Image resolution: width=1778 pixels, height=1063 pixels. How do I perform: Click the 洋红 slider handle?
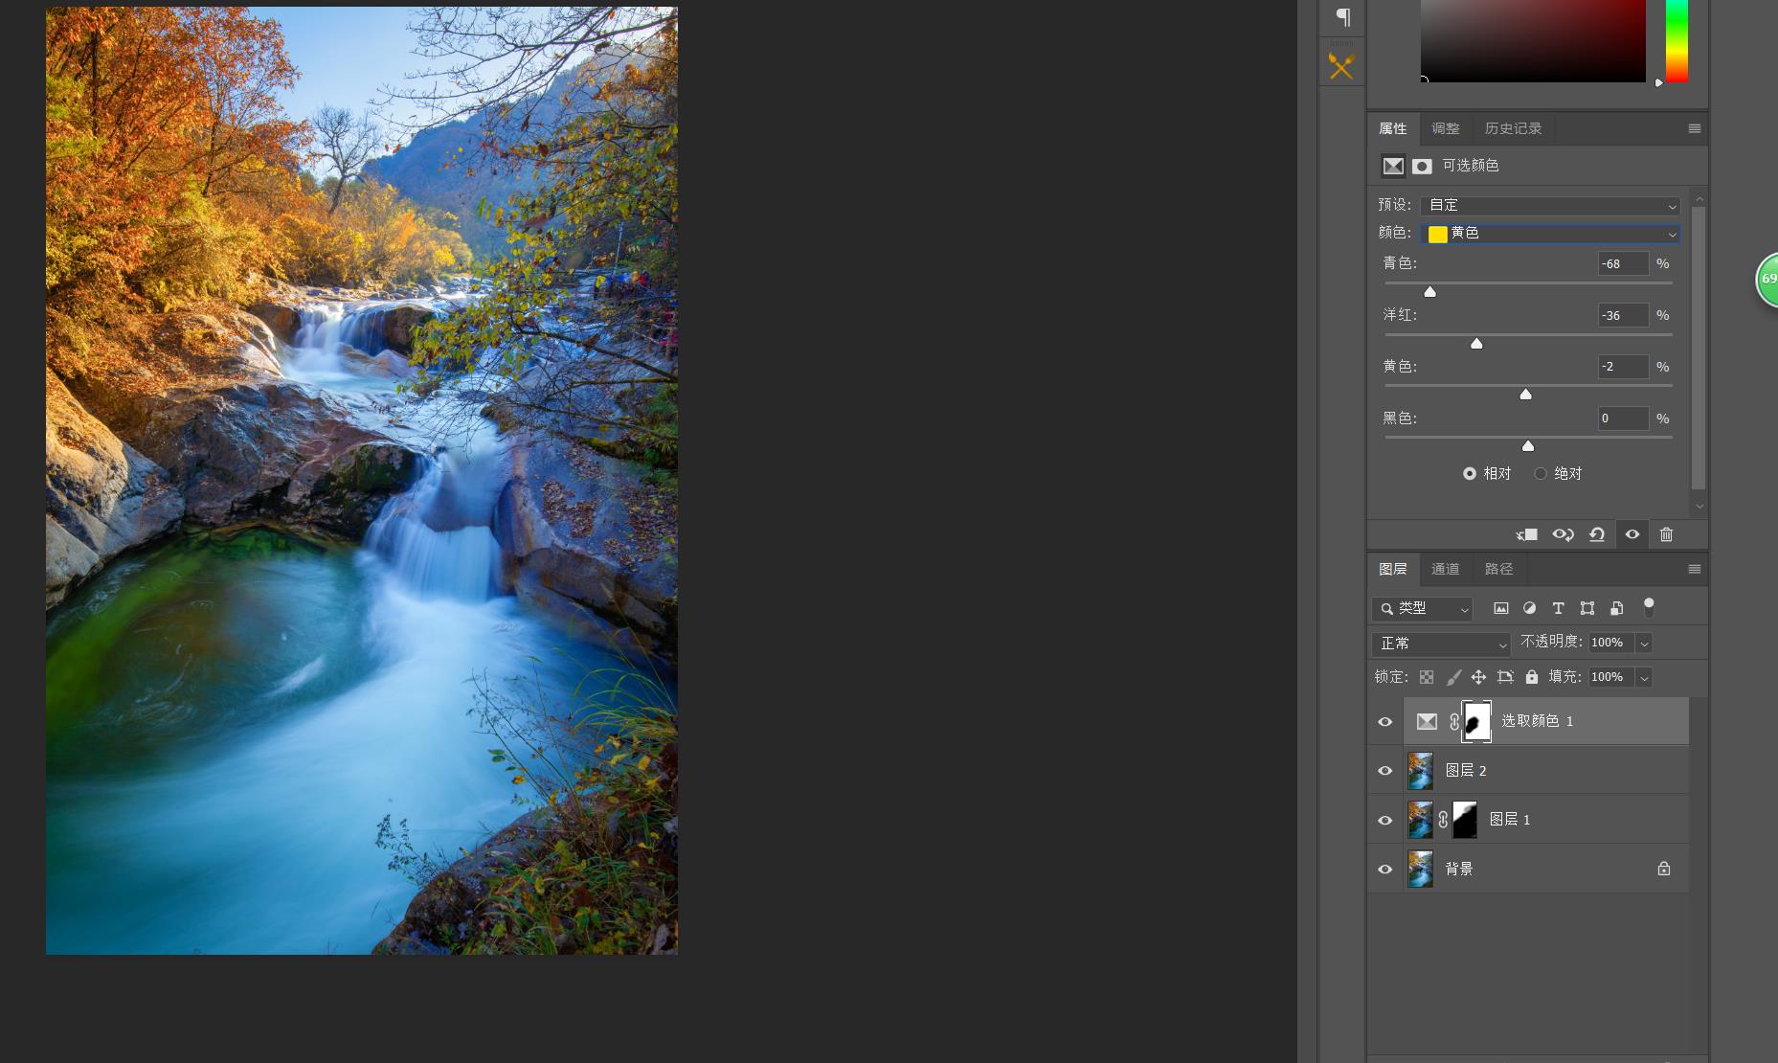pos(1476,343)
